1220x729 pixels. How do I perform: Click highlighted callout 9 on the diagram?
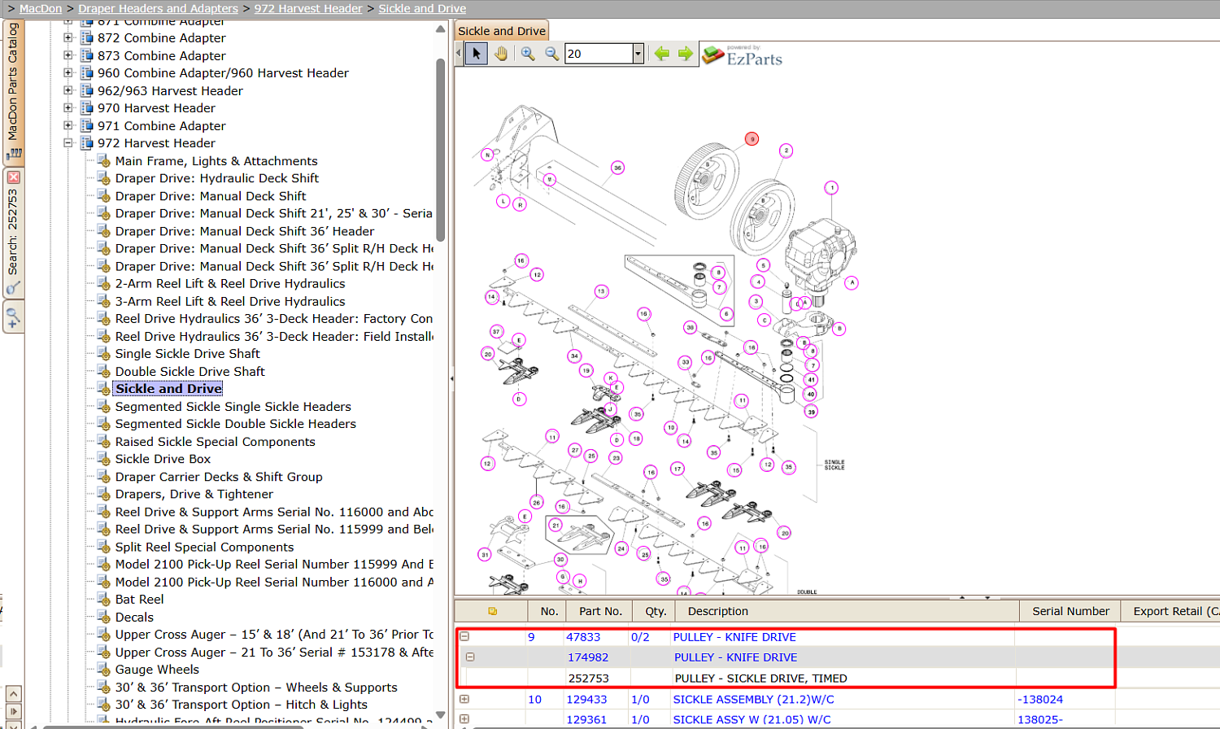[752, 139]
